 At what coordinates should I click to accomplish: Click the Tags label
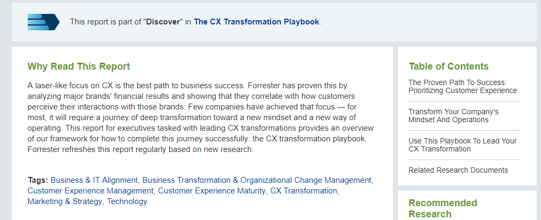click(x=38, y=180)
